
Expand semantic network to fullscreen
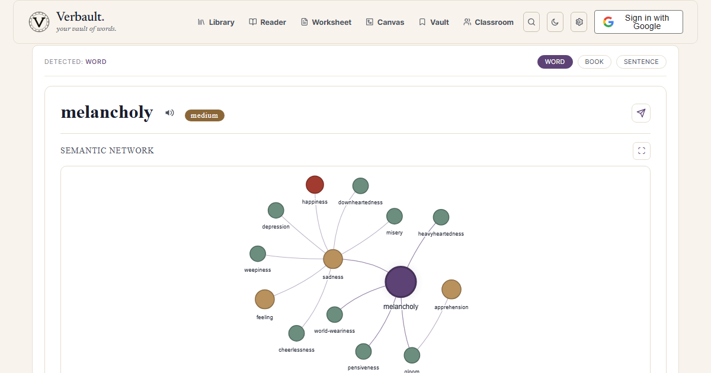click(641, 151)
